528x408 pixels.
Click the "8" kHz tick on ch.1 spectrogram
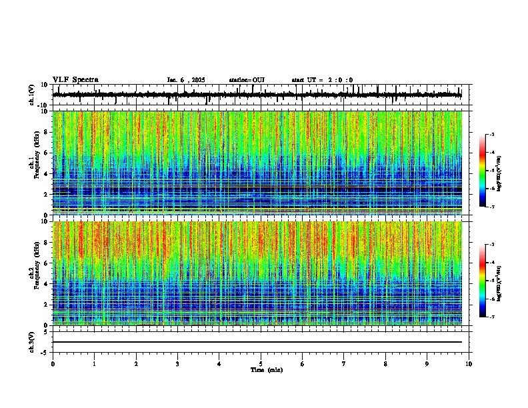point(47,132)
